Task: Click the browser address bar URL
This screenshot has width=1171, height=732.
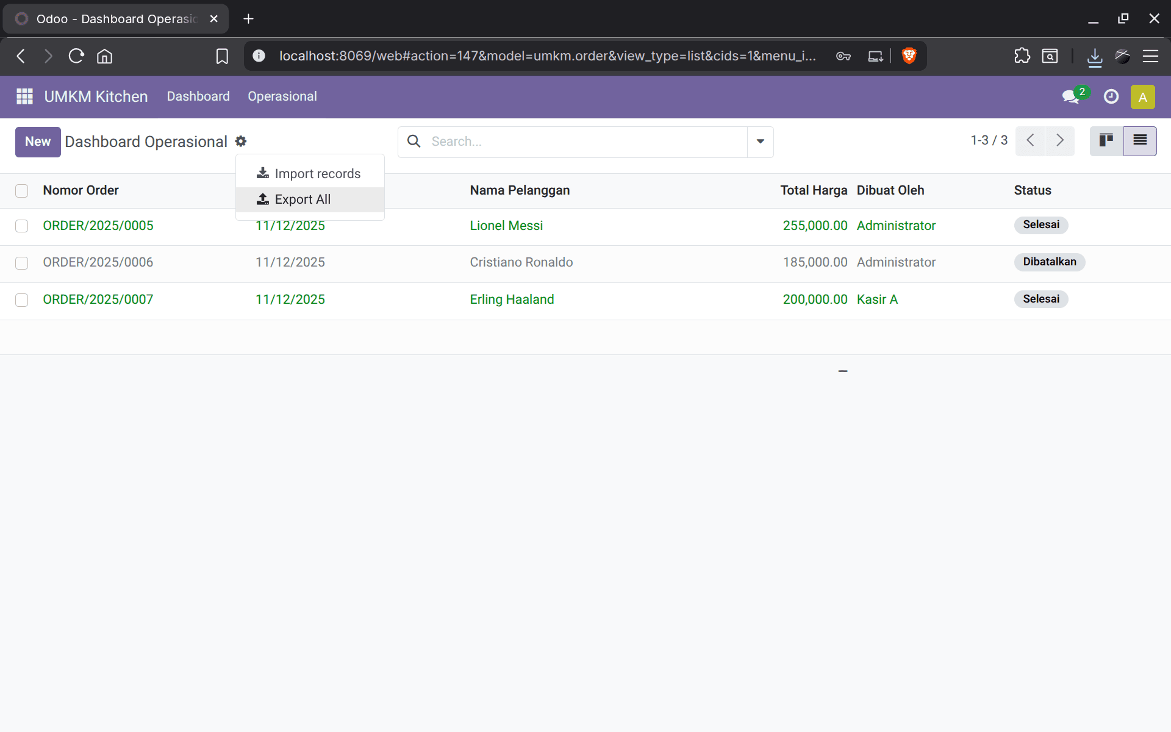Action: (x=547, y=56)
